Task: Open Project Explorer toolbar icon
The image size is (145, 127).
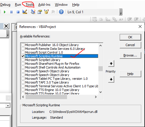Action: click(x=33, y=12)
